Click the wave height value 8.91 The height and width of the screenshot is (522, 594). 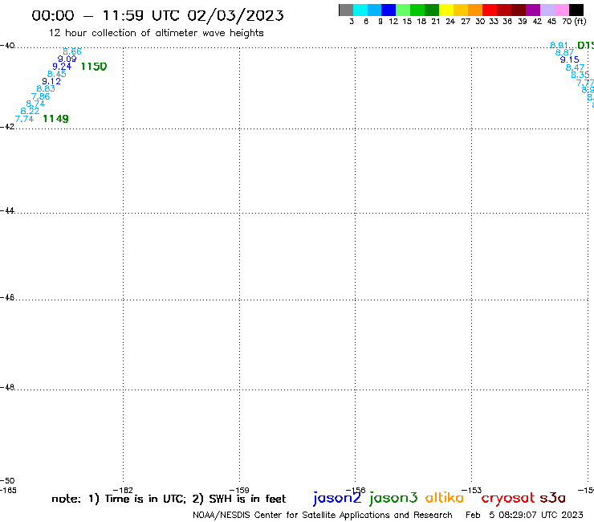point(559,46)
